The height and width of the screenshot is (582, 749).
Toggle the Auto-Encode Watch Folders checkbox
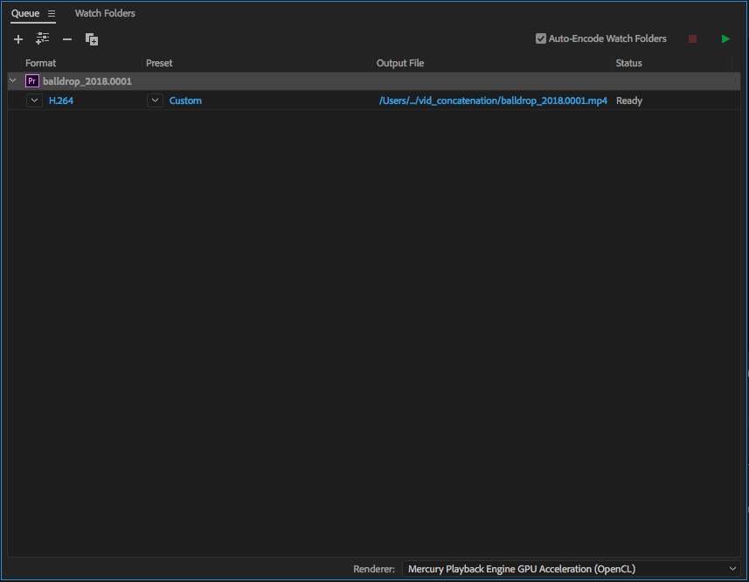[541, 38]
